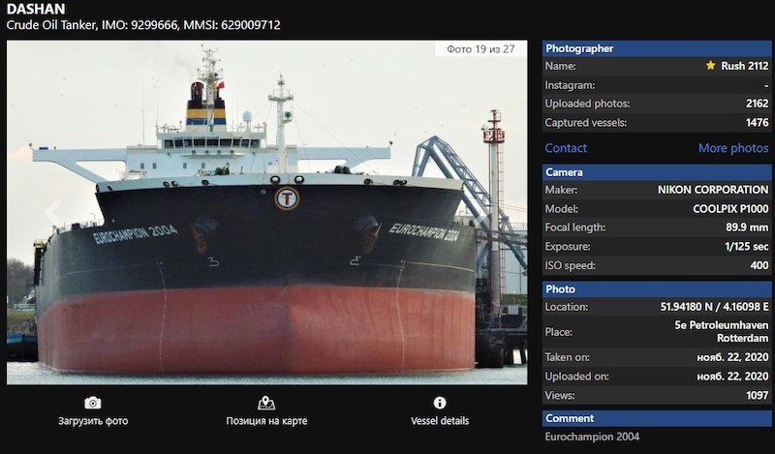Select focal length value '89.9 mm'

click(x=747, y=227)
